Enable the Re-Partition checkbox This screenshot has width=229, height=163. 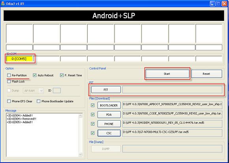pos(9,75)
